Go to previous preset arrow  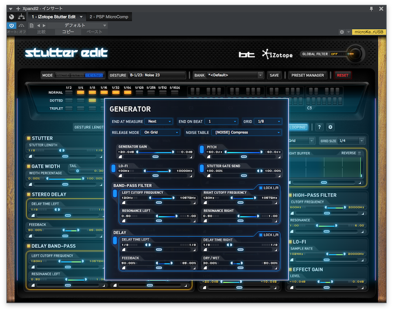click(x=38, y=26)
